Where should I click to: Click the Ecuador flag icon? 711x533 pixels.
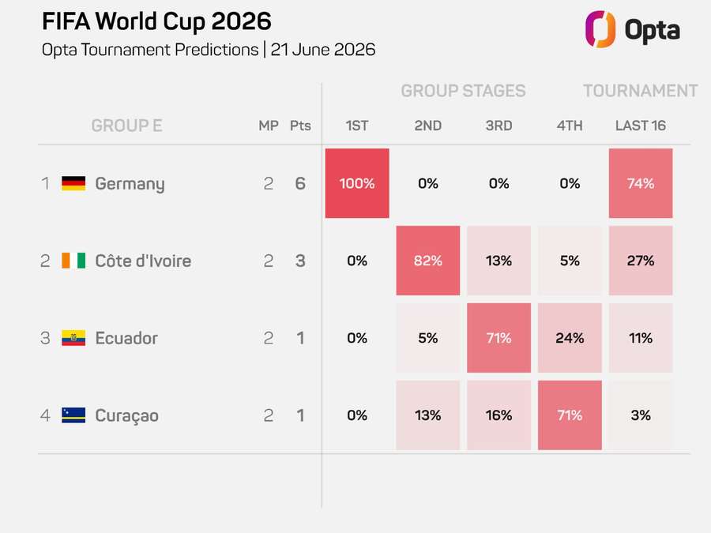click(x=73, y=338)
